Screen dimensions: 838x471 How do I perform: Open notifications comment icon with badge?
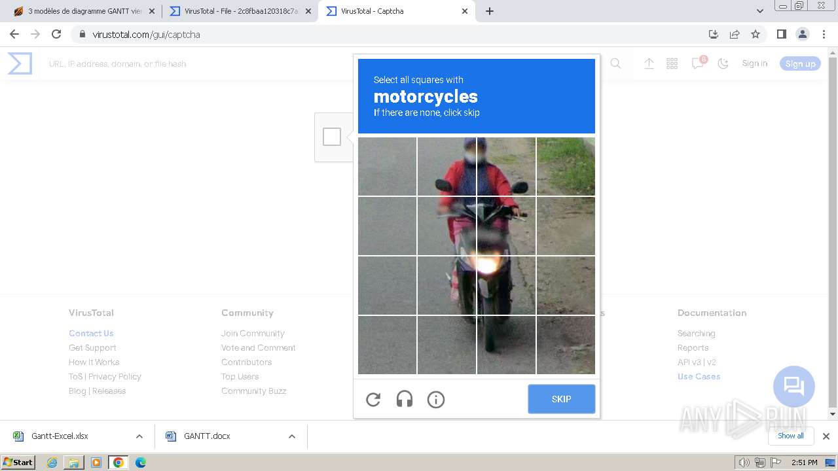699,63
